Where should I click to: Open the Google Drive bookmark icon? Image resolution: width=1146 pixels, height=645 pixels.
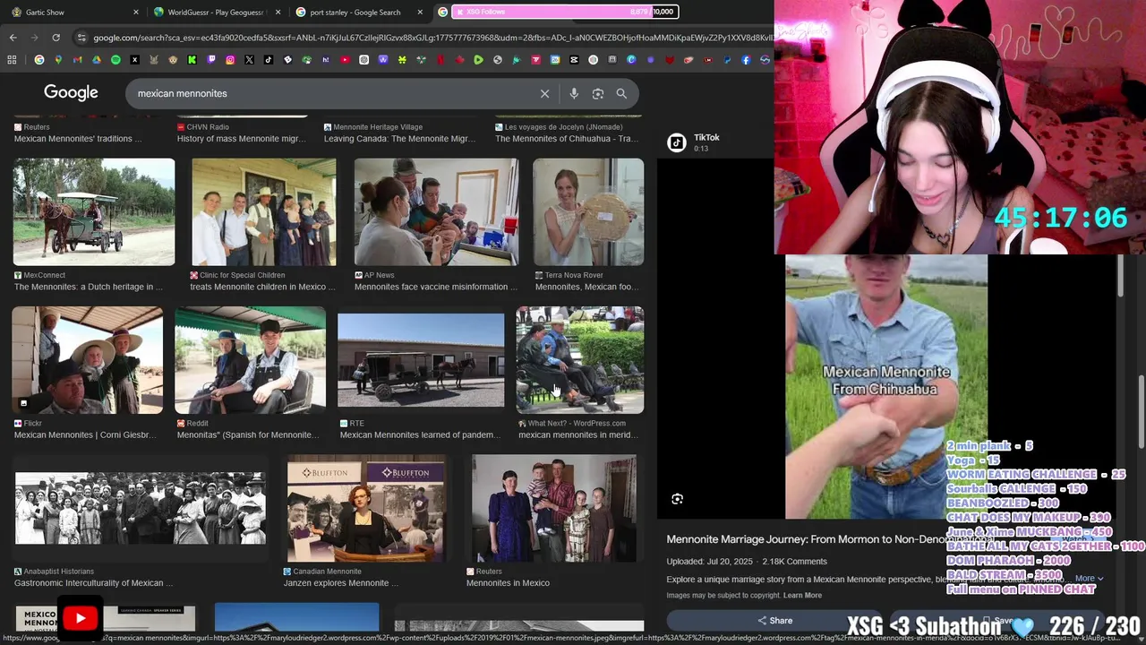pos(97,60)
